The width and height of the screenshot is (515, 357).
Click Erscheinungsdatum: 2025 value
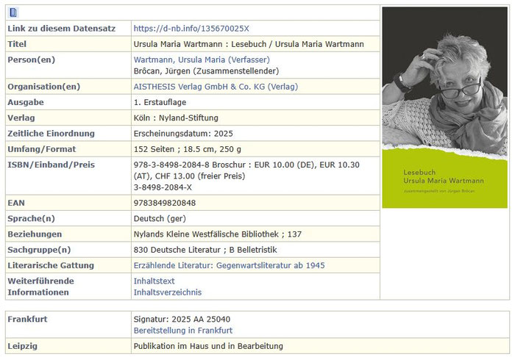[183, 134]
